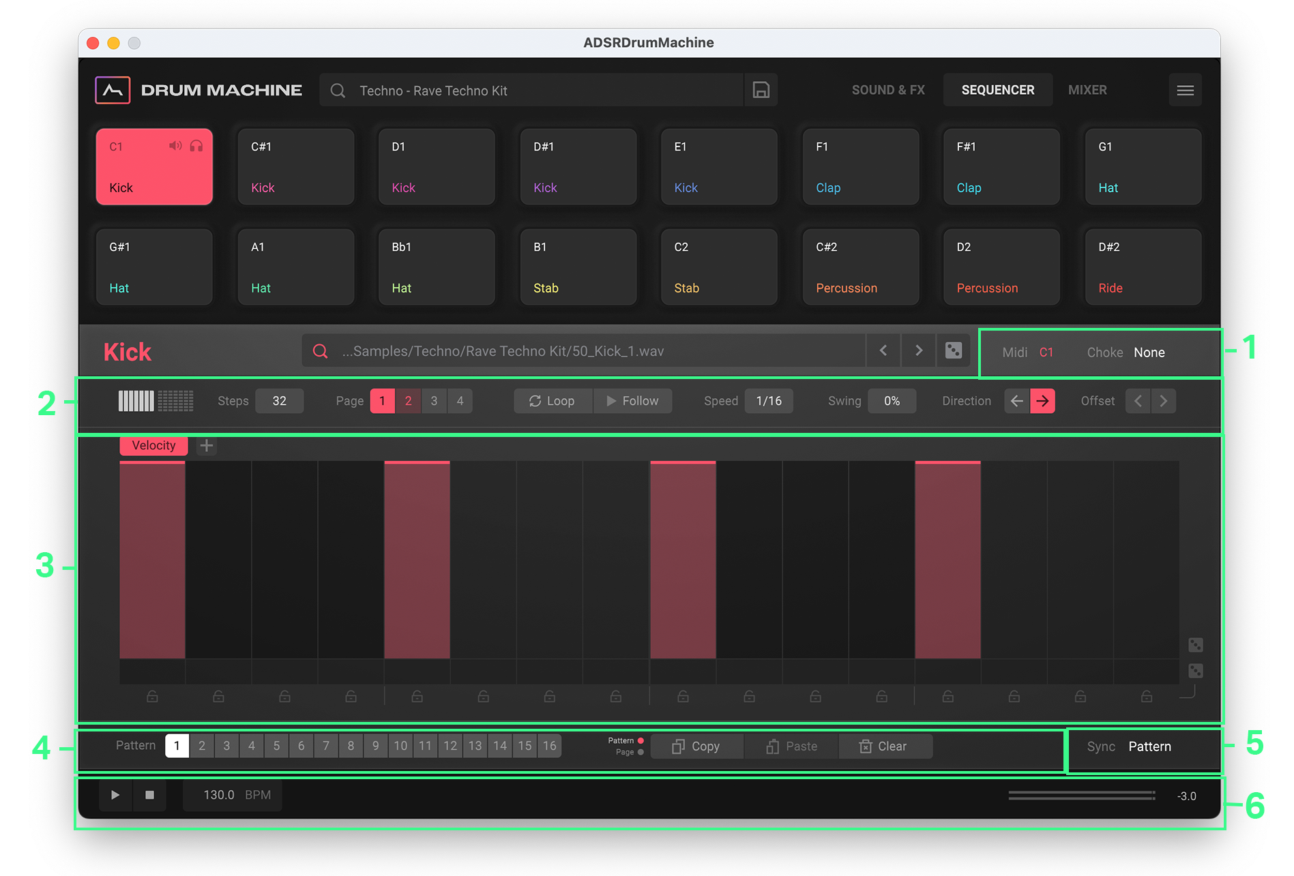Switch to the MIXER tab

click(1087, 90)
